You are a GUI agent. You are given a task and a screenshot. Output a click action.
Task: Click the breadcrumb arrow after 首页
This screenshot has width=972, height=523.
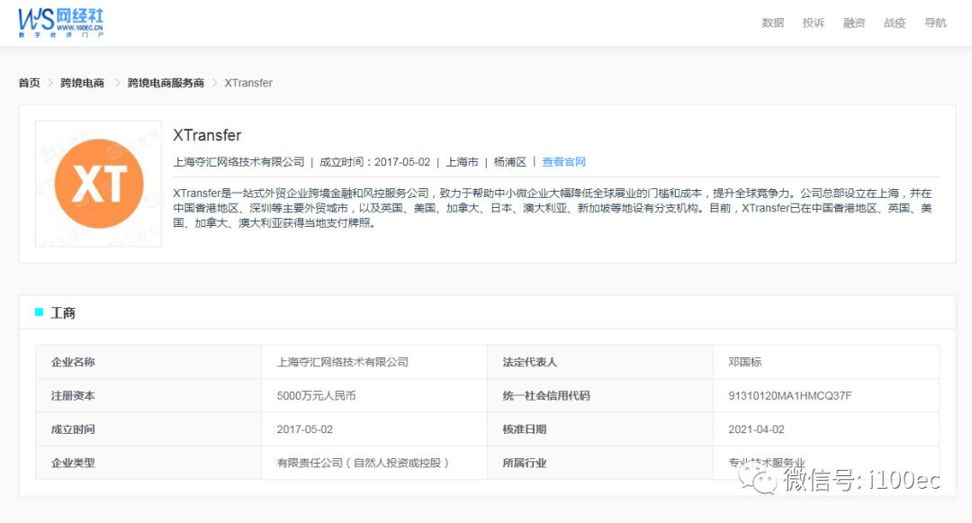point(50,82)
